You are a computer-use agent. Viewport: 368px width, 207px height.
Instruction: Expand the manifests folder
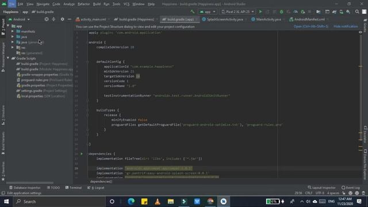pos(13,31)
